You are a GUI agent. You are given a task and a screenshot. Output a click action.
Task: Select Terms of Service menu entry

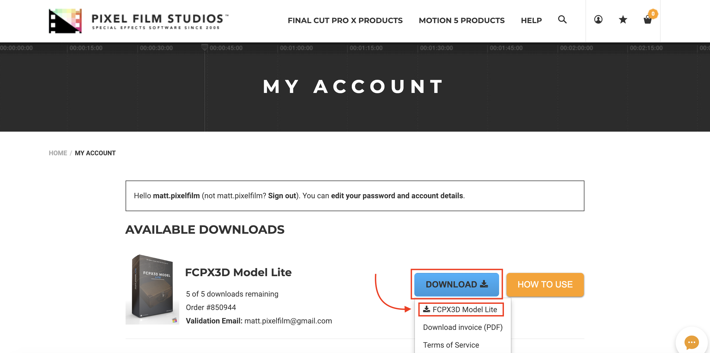451,345
